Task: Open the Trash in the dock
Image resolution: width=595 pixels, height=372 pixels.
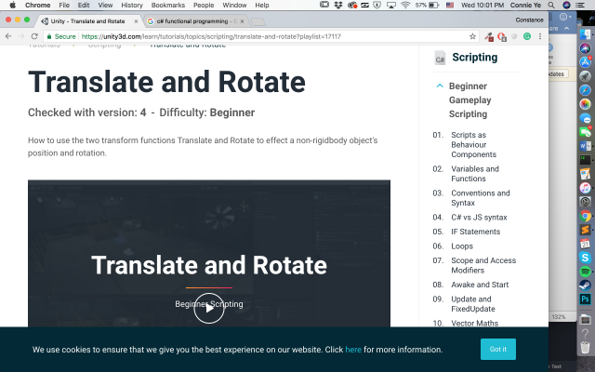Action: [x=585, y=347]
